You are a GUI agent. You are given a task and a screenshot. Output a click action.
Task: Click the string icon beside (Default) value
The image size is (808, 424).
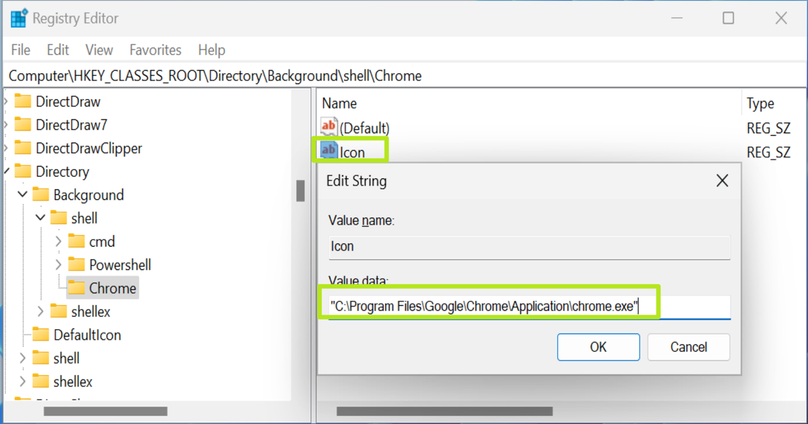[329, 127]
